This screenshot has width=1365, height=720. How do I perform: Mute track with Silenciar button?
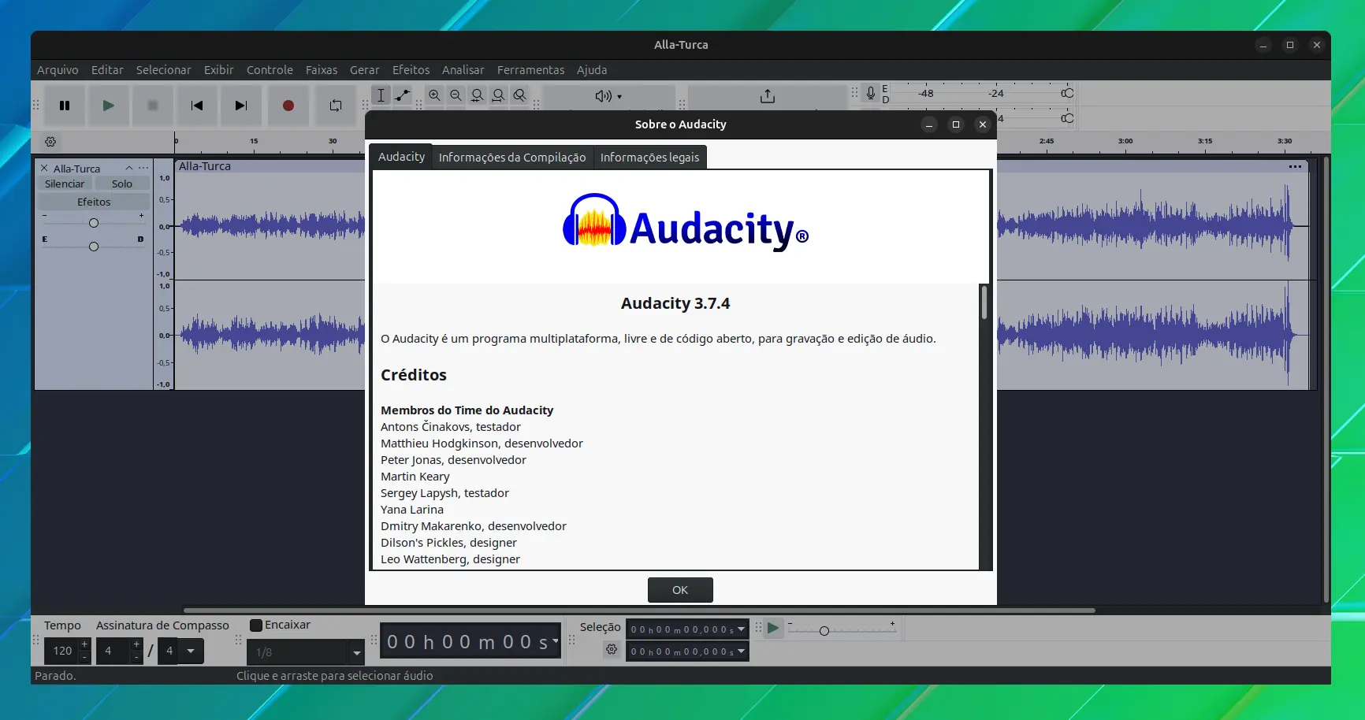coord(65,184)
